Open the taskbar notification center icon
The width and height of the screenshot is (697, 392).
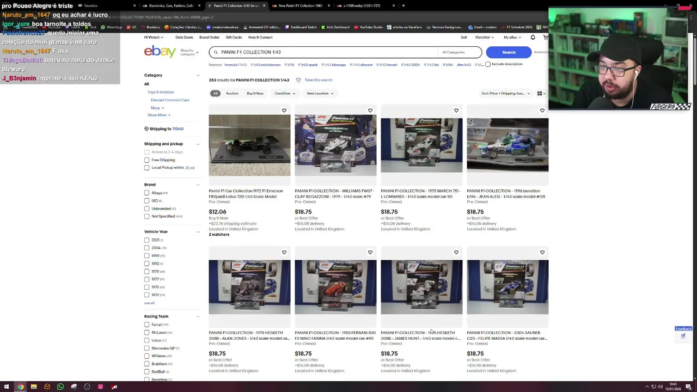(689, 387)
